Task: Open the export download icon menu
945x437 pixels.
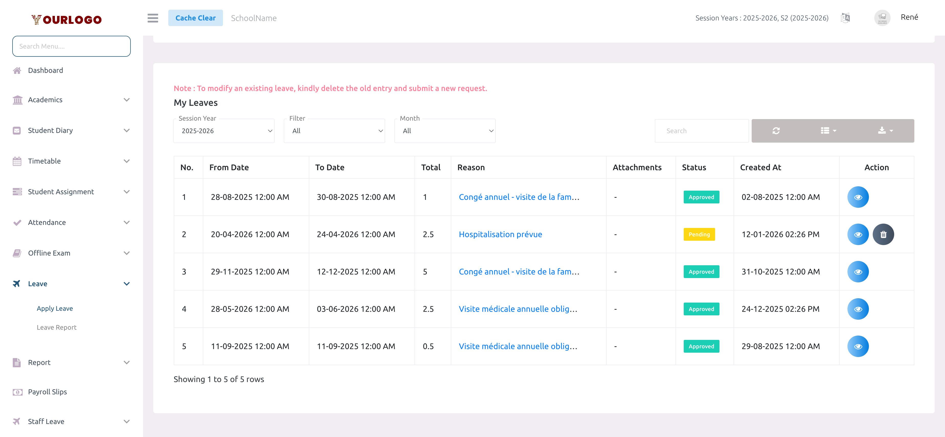Action: [x=885, y=131]
